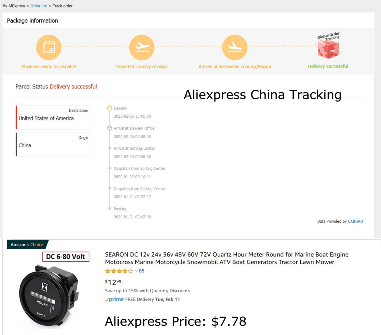
Task: Open the SEARON Quartz Hour Meter product title
Action: click(x=227, y=258)
